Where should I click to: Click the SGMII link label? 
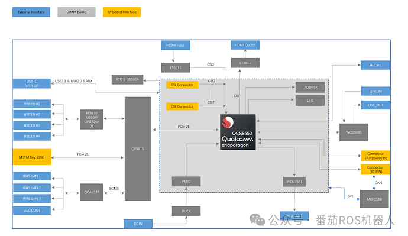point(114,189)
